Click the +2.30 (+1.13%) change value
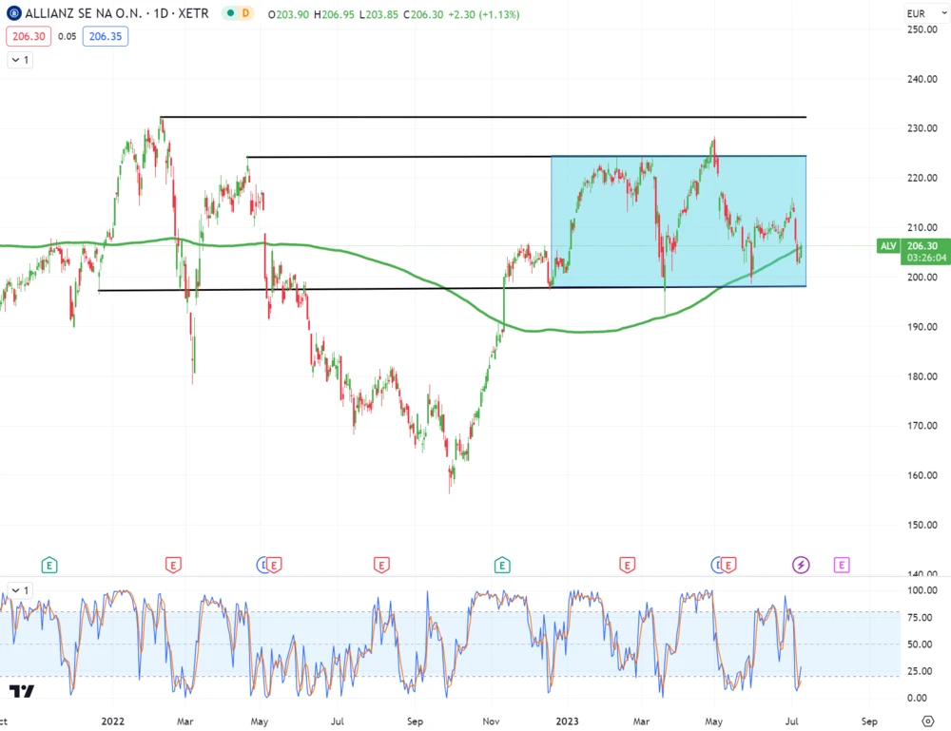The width and height of the screenshot is (951, 731). 483,14
